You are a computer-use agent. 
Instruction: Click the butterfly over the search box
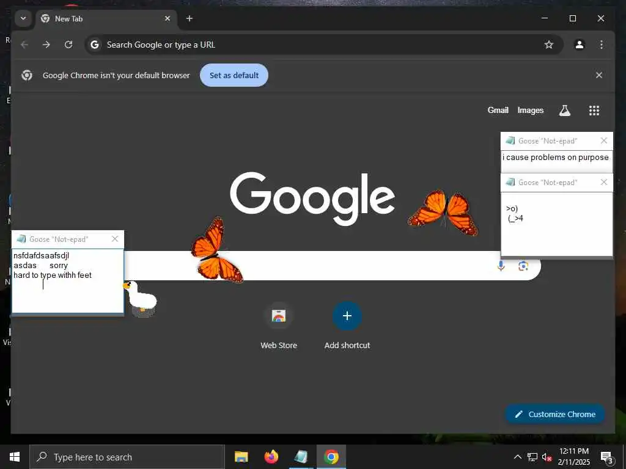tap(216, 250)
